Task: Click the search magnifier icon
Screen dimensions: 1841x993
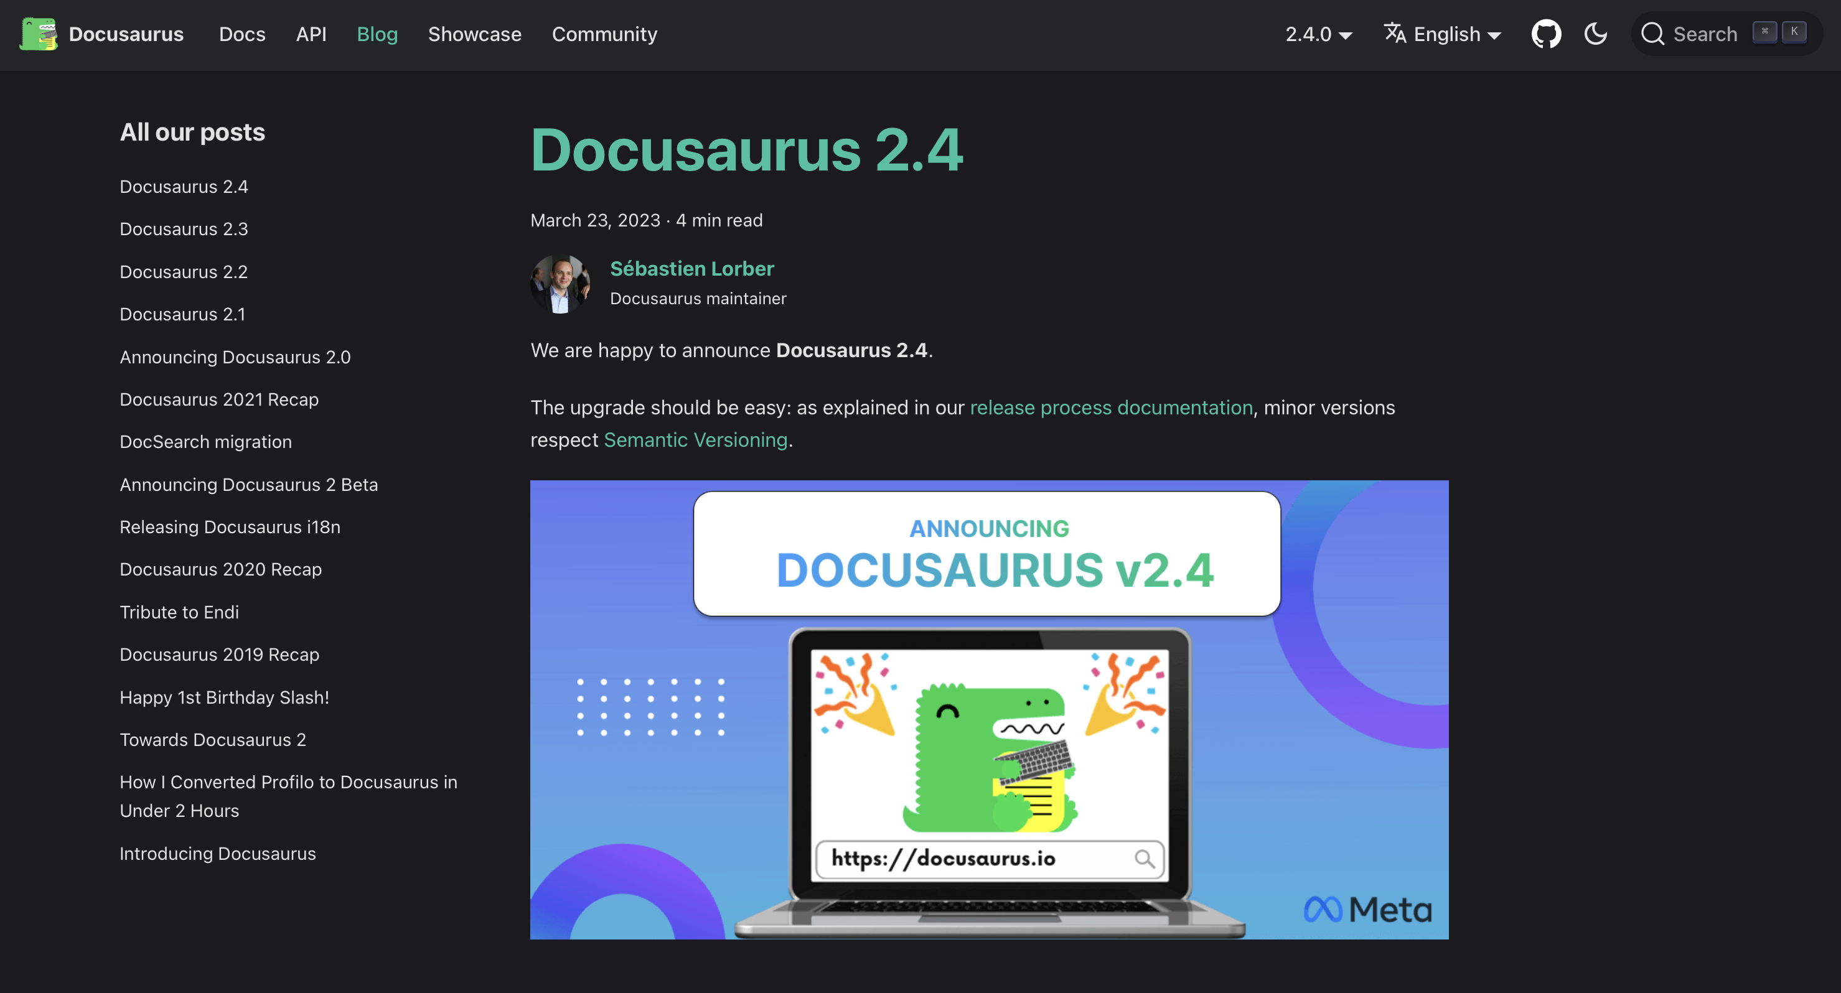Action: 1652,34
